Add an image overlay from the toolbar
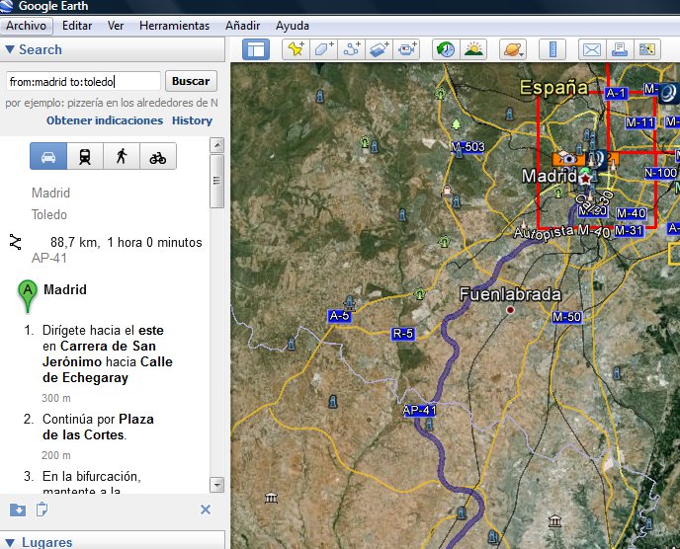Image resolution: width=680 pixels, height=549 pixels. [379, 49]
